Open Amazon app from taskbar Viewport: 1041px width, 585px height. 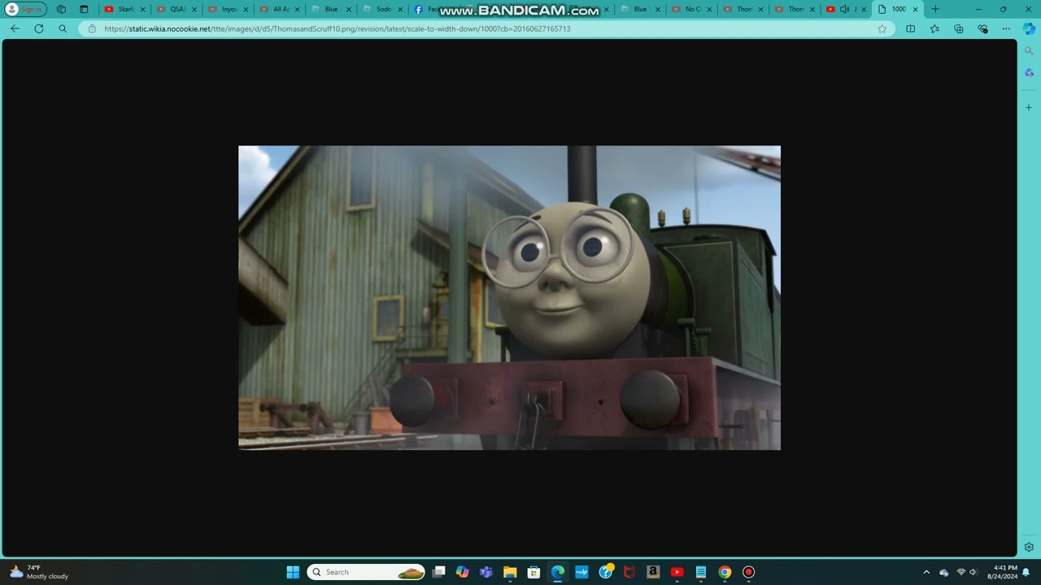coord(653,572)
